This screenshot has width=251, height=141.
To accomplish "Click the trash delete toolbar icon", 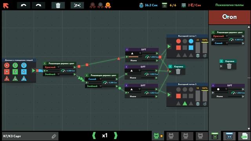I will (58, 5).
